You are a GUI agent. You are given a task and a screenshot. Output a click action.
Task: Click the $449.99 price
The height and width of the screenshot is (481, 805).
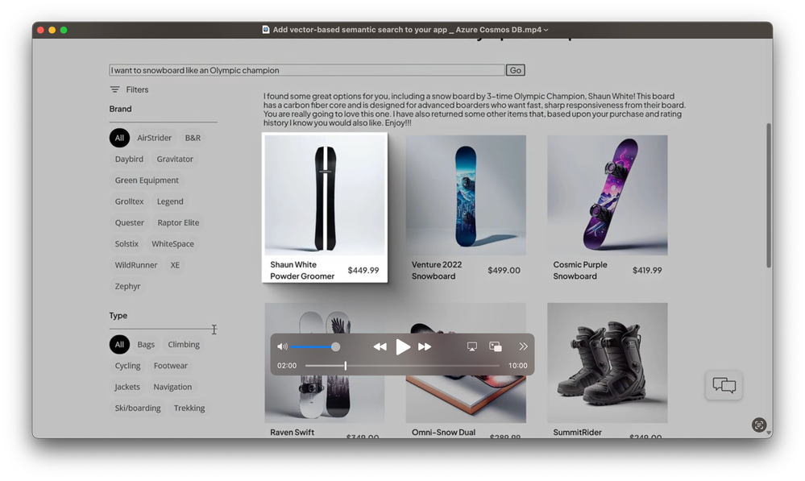363,271
